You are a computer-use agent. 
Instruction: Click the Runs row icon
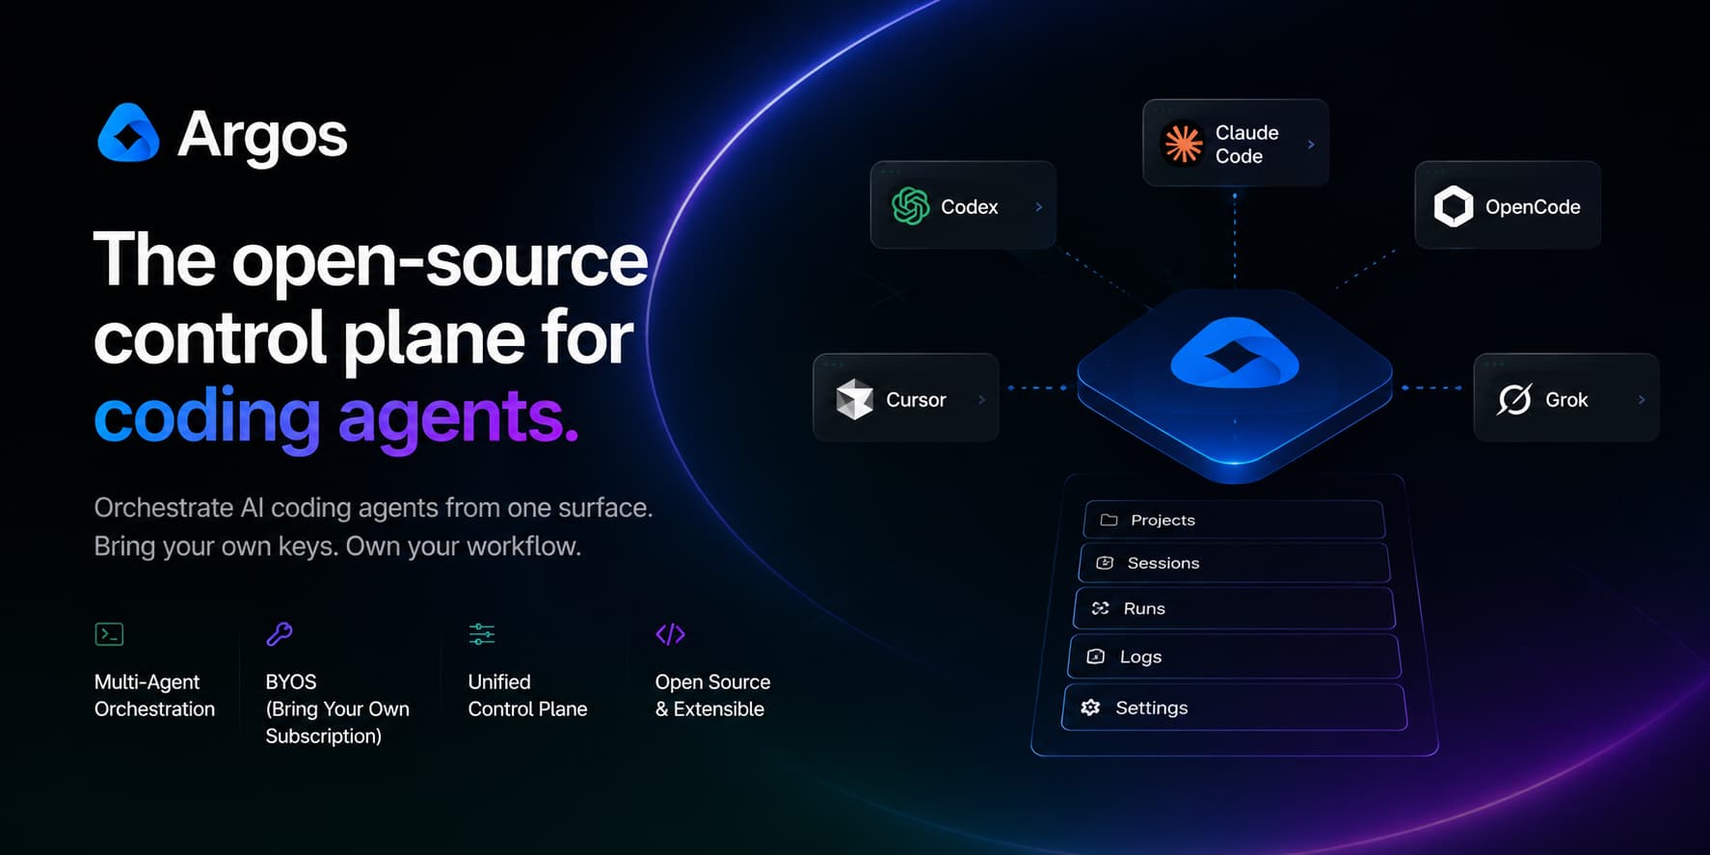(x=1100, y=608)
